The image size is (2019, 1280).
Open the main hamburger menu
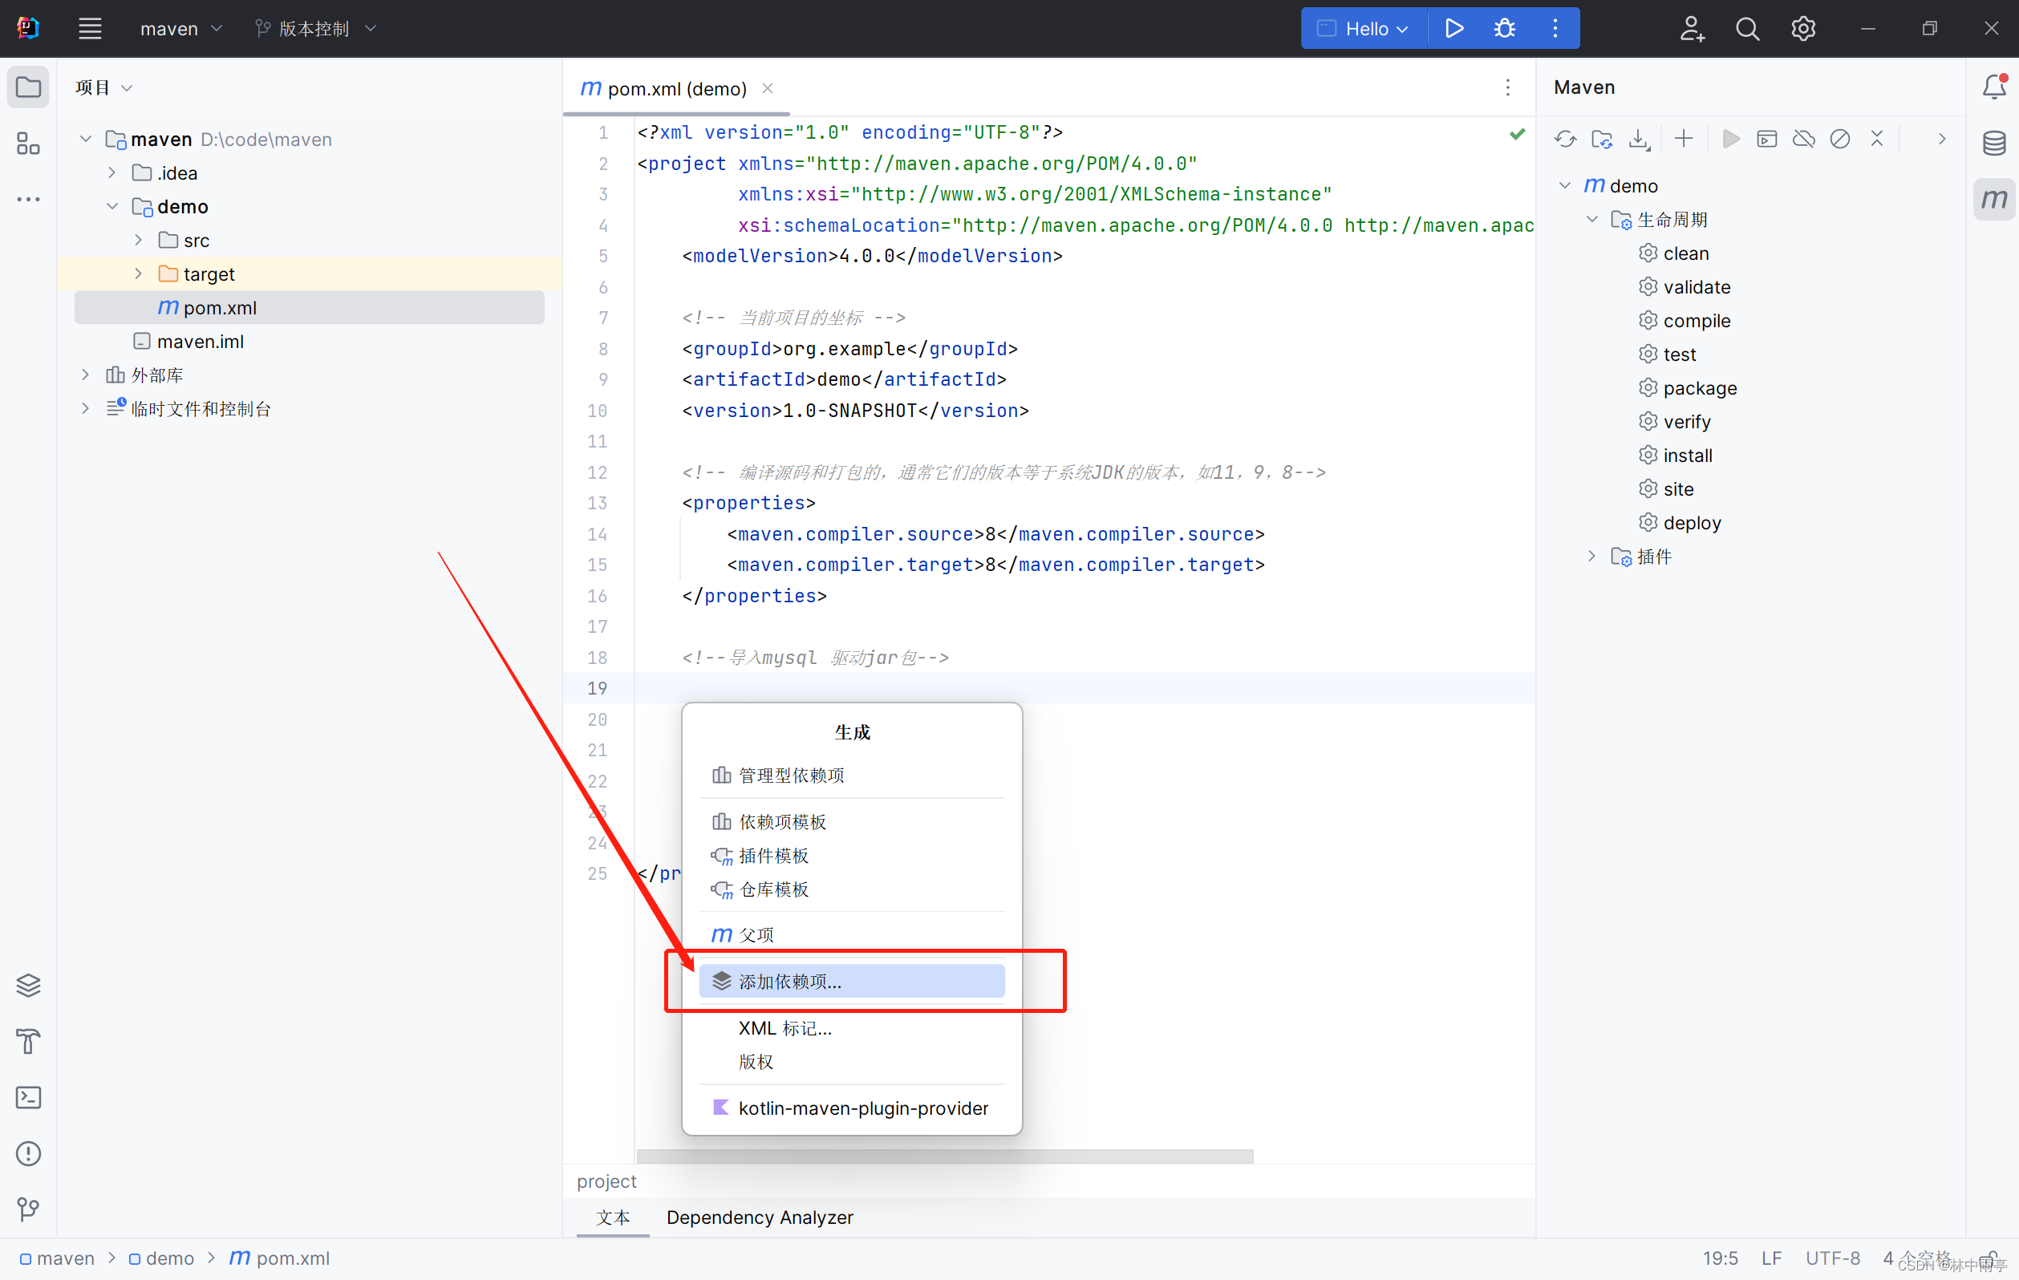point(90,29)
